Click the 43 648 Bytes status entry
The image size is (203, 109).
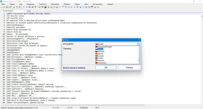[x=84, y=107]
